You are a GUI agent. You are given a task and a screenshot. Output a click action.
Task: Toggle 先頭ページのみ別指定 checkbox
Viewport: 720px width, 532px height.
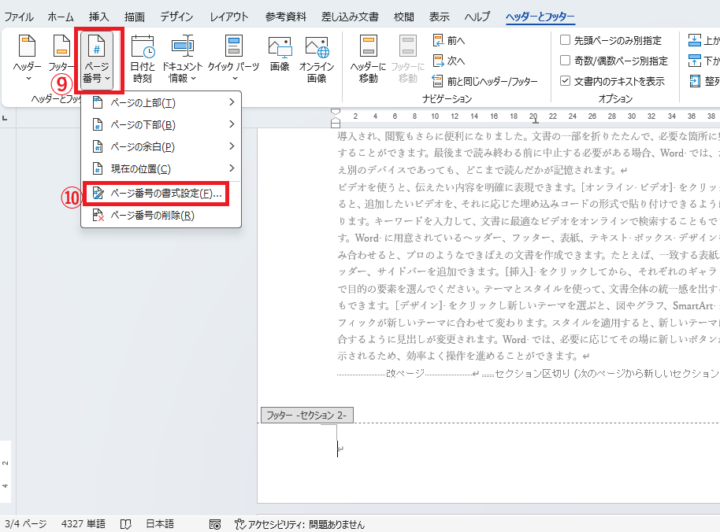(x=566, y=40)
